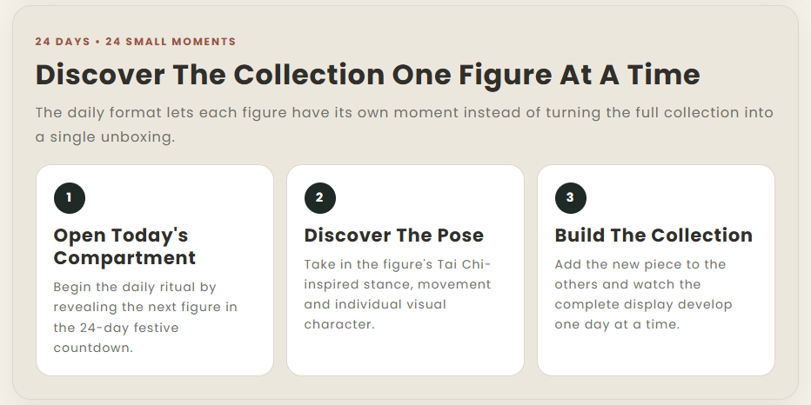Open the first step card
The width and height of the screenshot is (811, 405).
tap(155, 270)
